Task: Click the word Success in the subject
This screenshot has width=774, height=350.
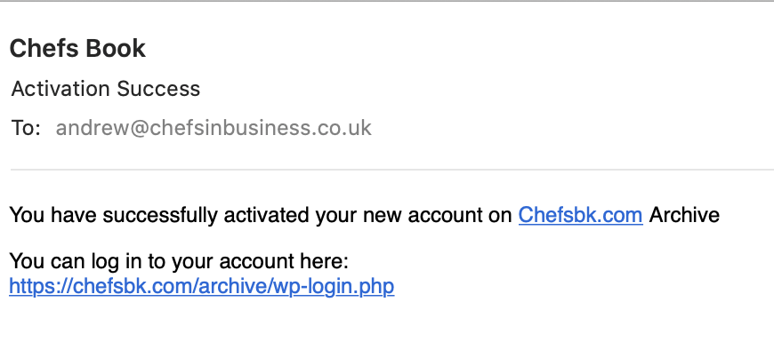Action: (x=158, y=89)
